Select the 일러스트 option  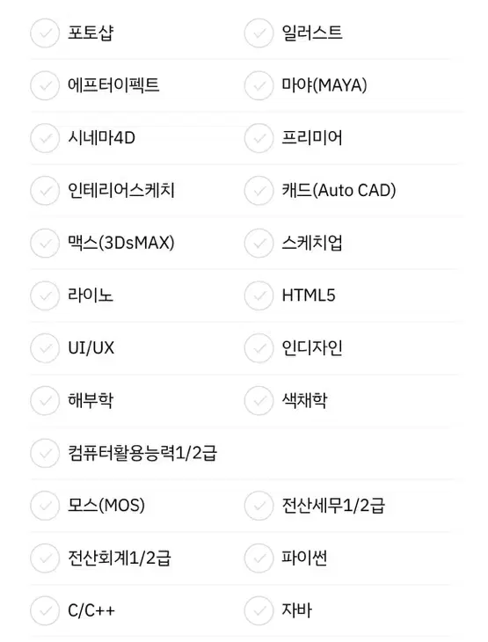(259, 33)
